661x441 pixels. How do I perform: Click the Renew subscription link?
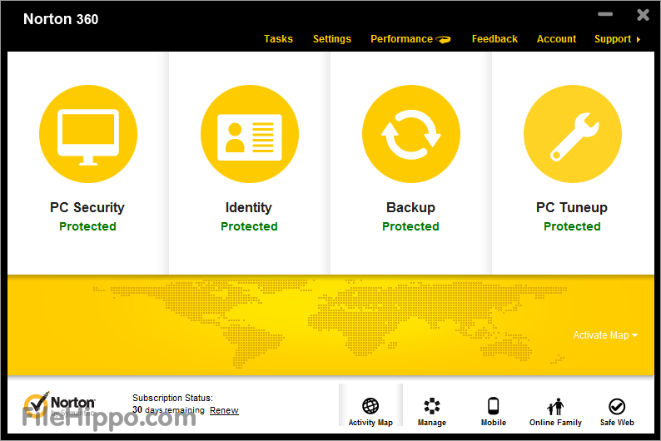click(224, 410)
